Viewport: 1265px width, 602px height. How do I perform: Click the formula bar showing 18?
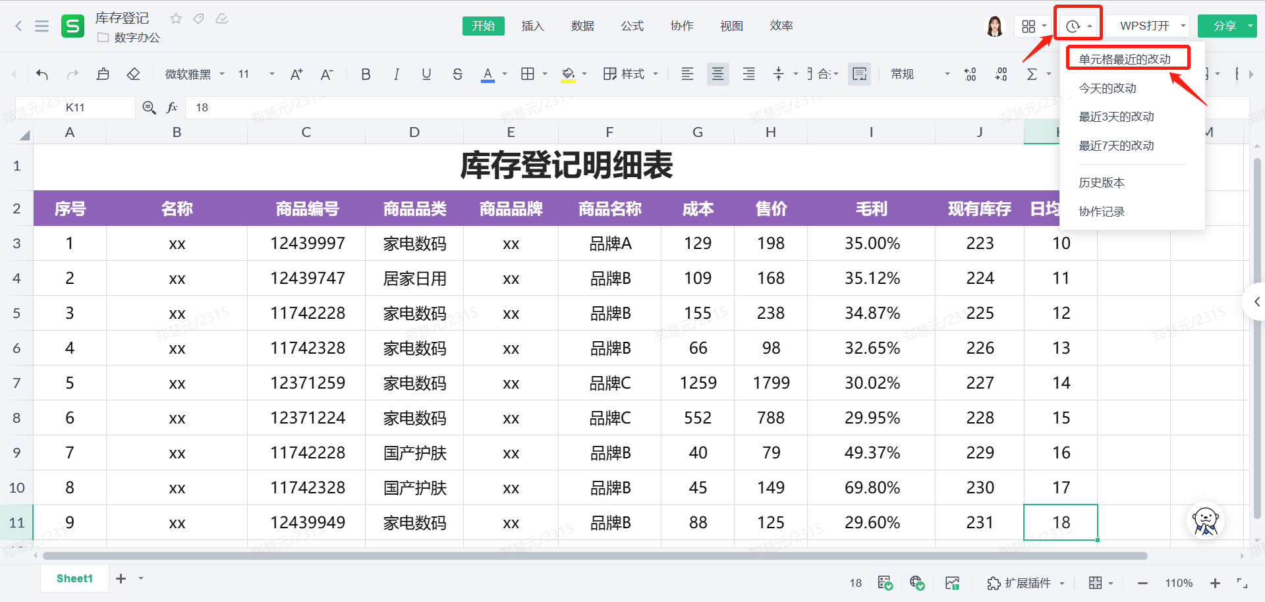point(717,107)
